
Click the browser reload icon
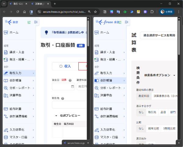(x=18, y=12)
